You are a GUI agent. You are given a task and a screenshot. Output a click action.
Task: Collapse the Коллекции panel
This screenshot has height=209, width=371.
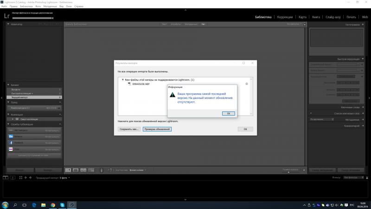(8, 114)
